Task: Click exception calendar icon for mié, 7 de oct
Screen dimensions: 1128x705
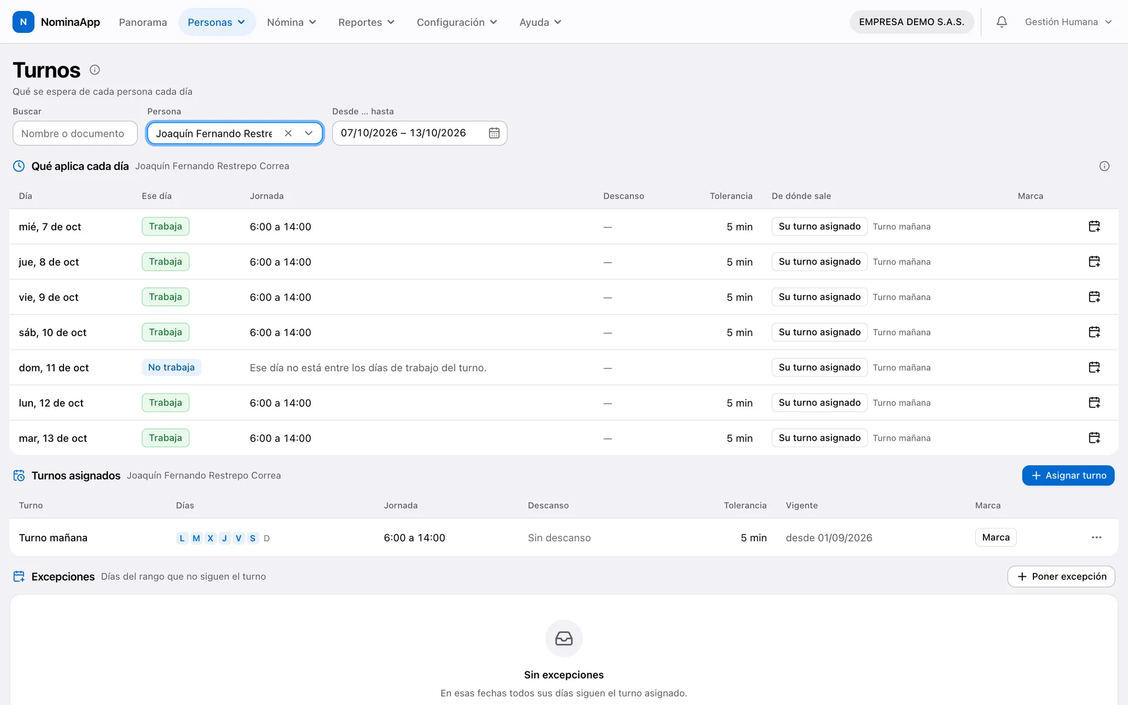Action: pyautogui.click(x=1094, y=226)
